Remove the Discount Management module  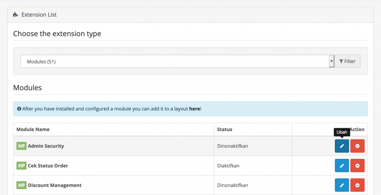(x=357, y=185)
